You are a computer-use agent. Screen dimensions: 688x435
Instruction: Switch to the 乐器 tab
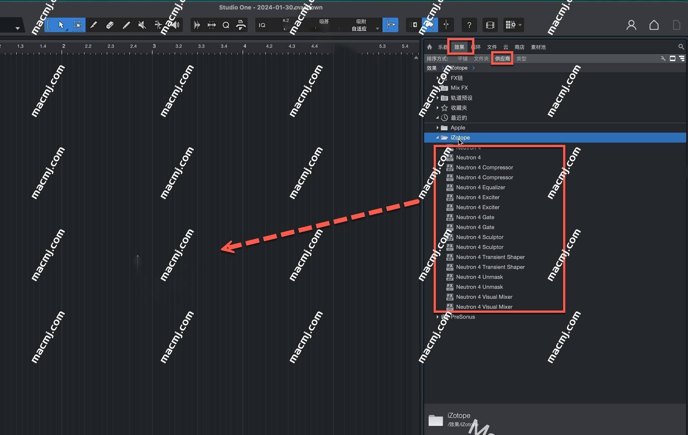pos(443,47)
